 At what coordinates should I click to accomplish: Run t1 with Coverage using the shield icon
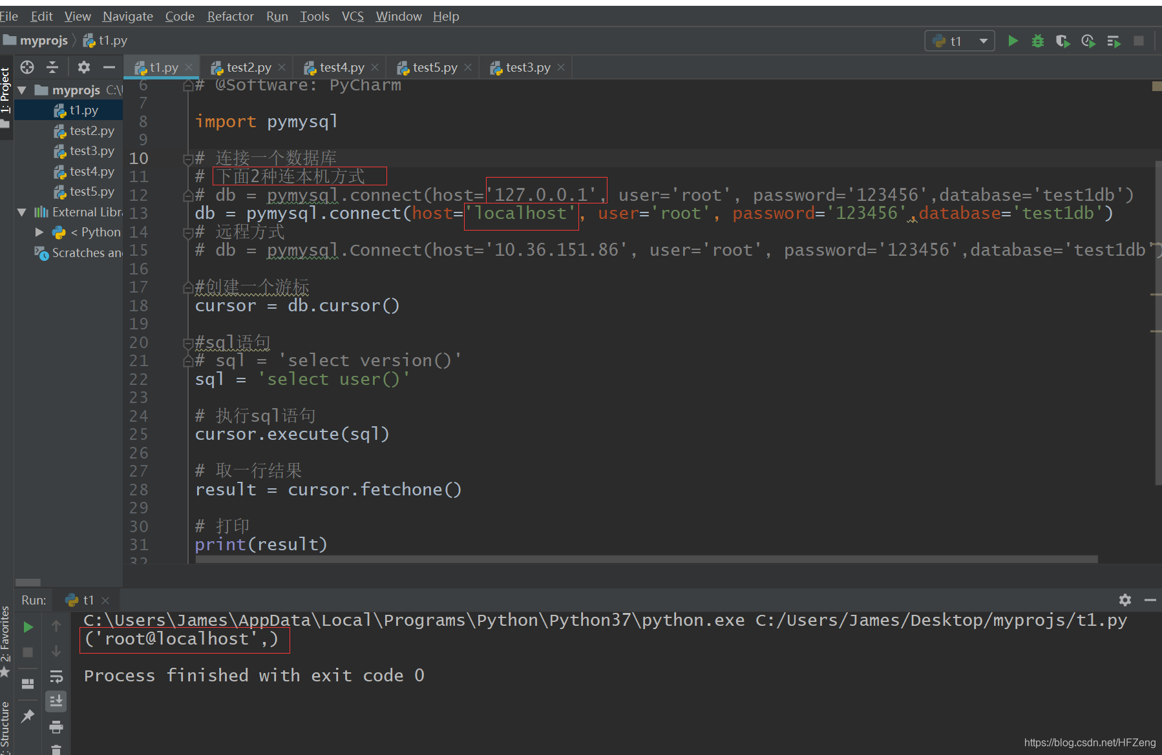click(1063, 40)
